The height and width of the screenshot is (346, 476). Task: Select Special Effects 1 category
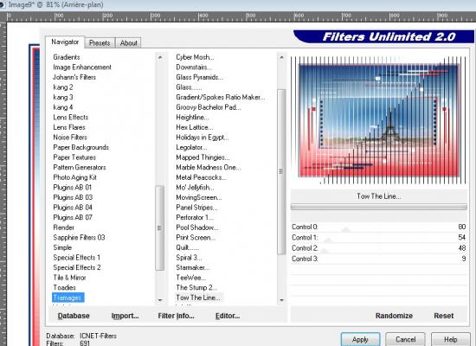[x=76, y=258]
